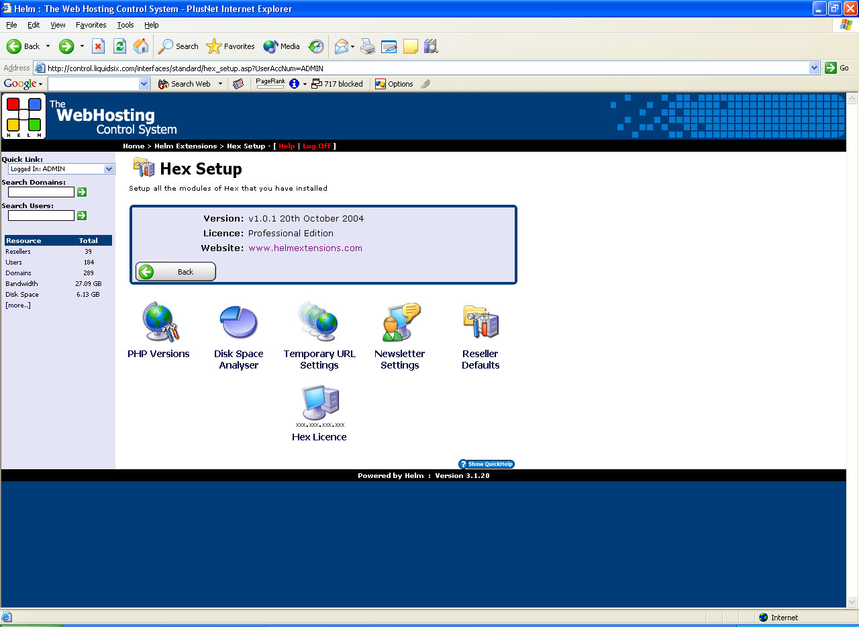
Task: Click the 717 blocked popup blocker button
Action: 338,84
